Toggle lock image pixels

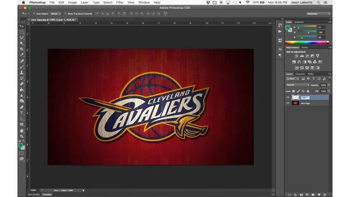[298, 91]
